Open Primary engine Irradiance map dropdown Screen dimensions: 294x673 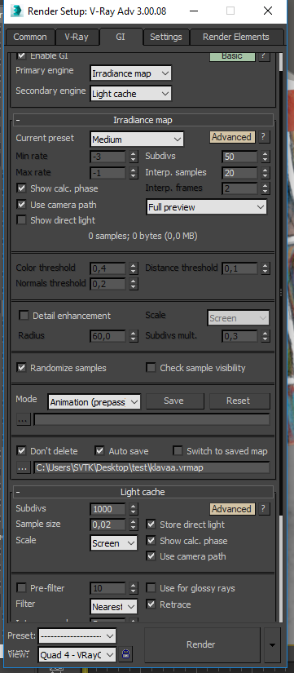point(131,73)
